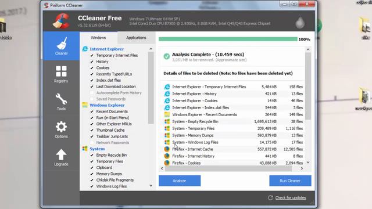Click the System group Windows flag icon
The width and height of the screenshot is (372, 209).
(x=85, y=149)
